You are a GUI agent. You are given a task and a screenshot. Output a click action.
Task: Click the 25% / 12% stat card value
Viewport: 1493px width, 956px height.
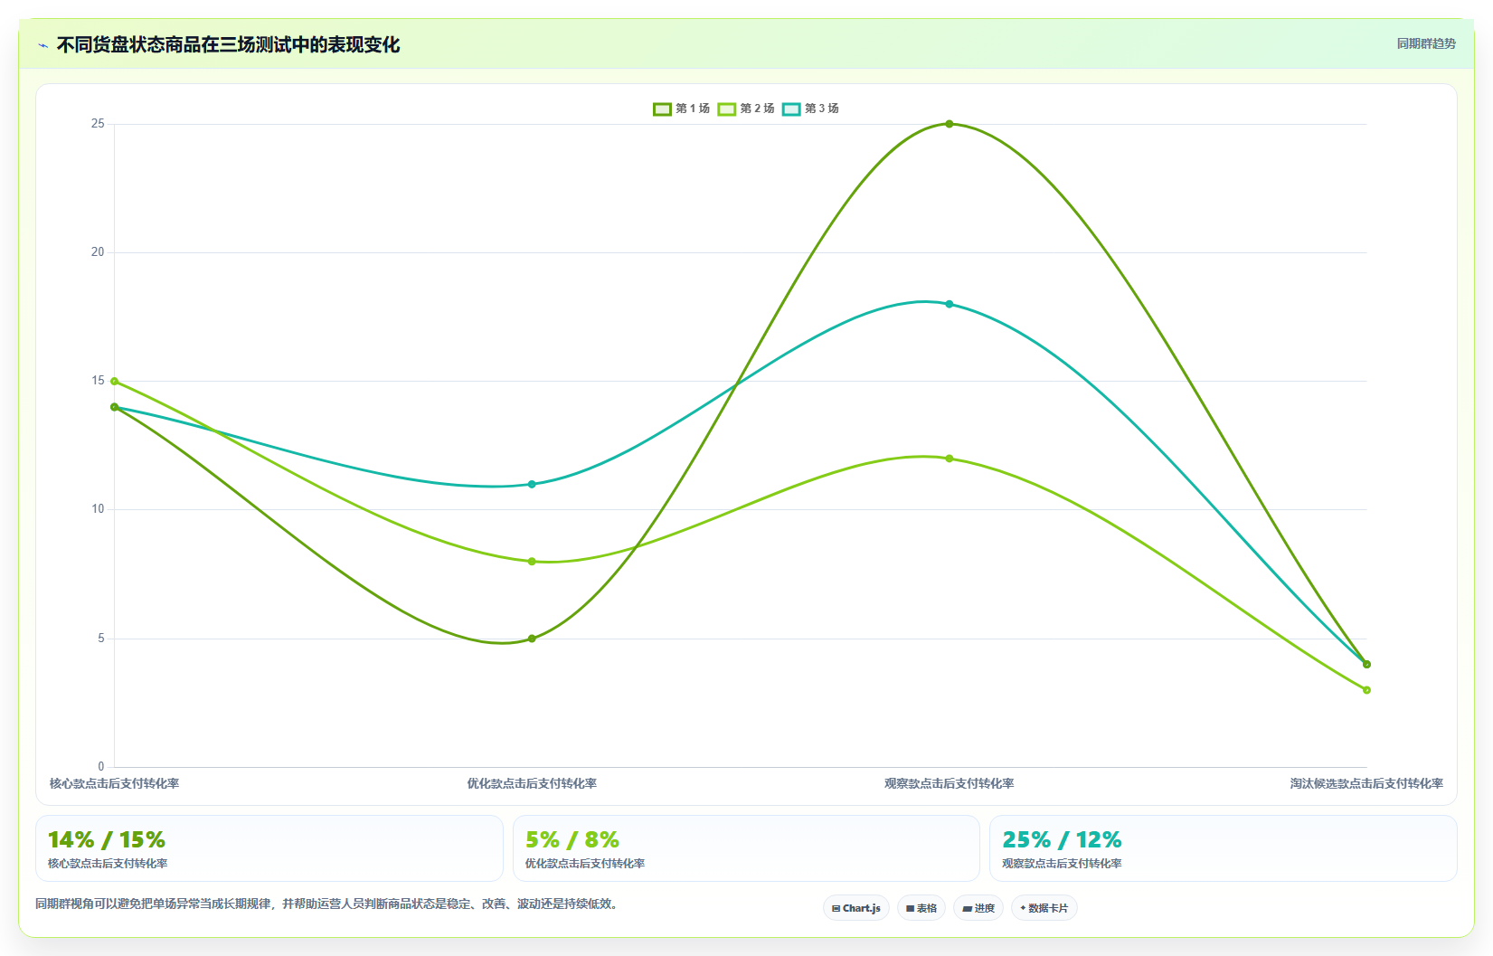click(x=1062, y=840)
